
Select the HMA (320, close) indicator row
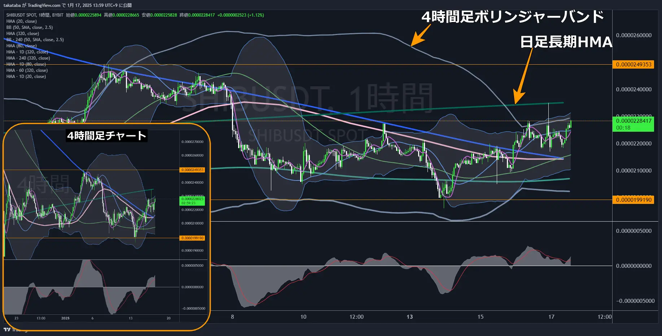23,34
